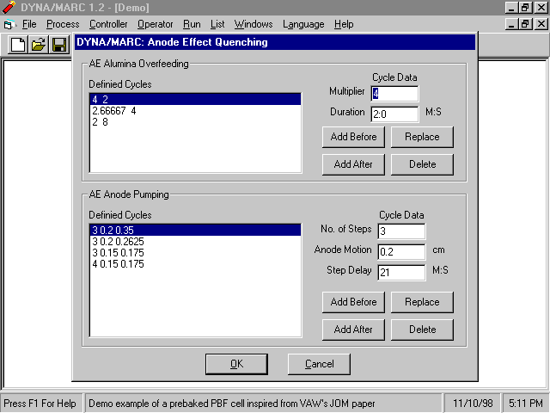
Task: Restore the DYNA/MARC application window
Action: coord(525,8)
